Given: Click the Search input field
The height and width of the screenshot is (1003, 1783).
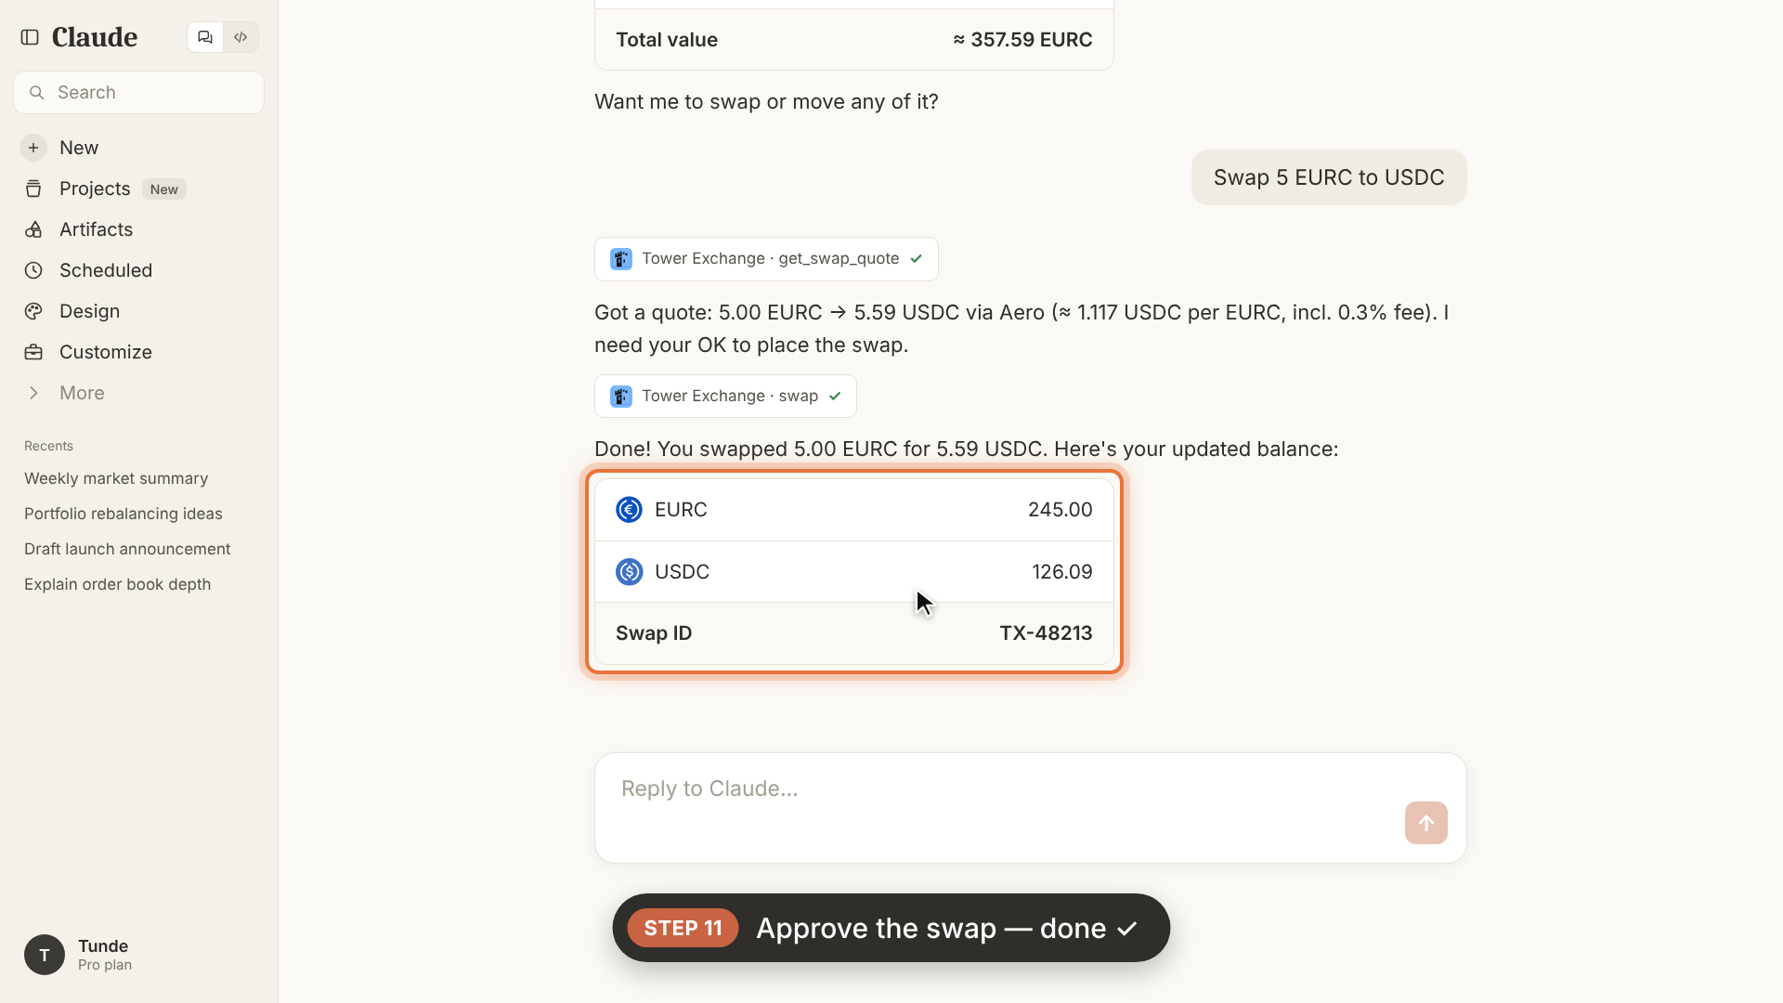Looking at the screenshot, I should point(139,92).
